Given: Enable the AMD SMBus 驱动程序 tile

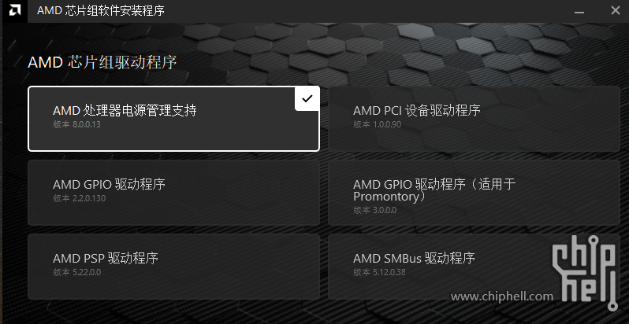Looking at the screenshot, I should pyautogui.click(x=474, y=267).
